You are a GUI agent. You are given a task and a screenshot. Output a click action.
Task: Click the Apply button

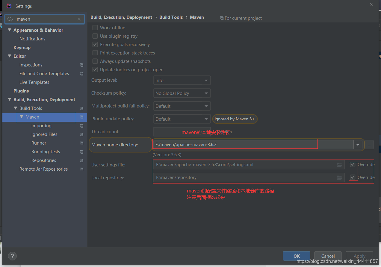point(359,256)
